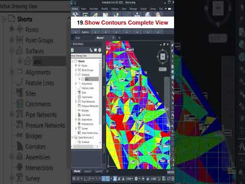Toggle highlighted show annotation objects button
The image size is (245, 184).
pyautogui.click(x=115, y=178)
